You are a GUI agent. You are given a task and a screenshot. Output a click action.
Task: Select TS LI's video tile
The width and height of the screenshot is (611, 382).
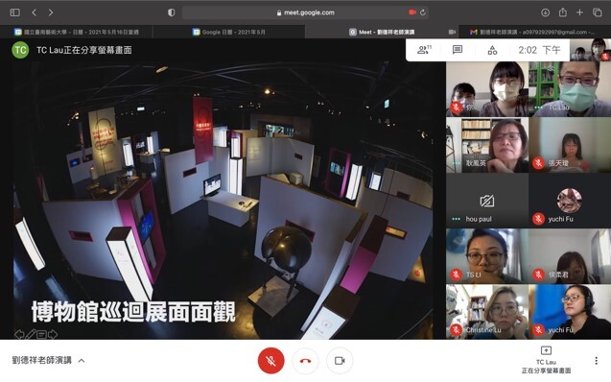(x=487, y=255)
